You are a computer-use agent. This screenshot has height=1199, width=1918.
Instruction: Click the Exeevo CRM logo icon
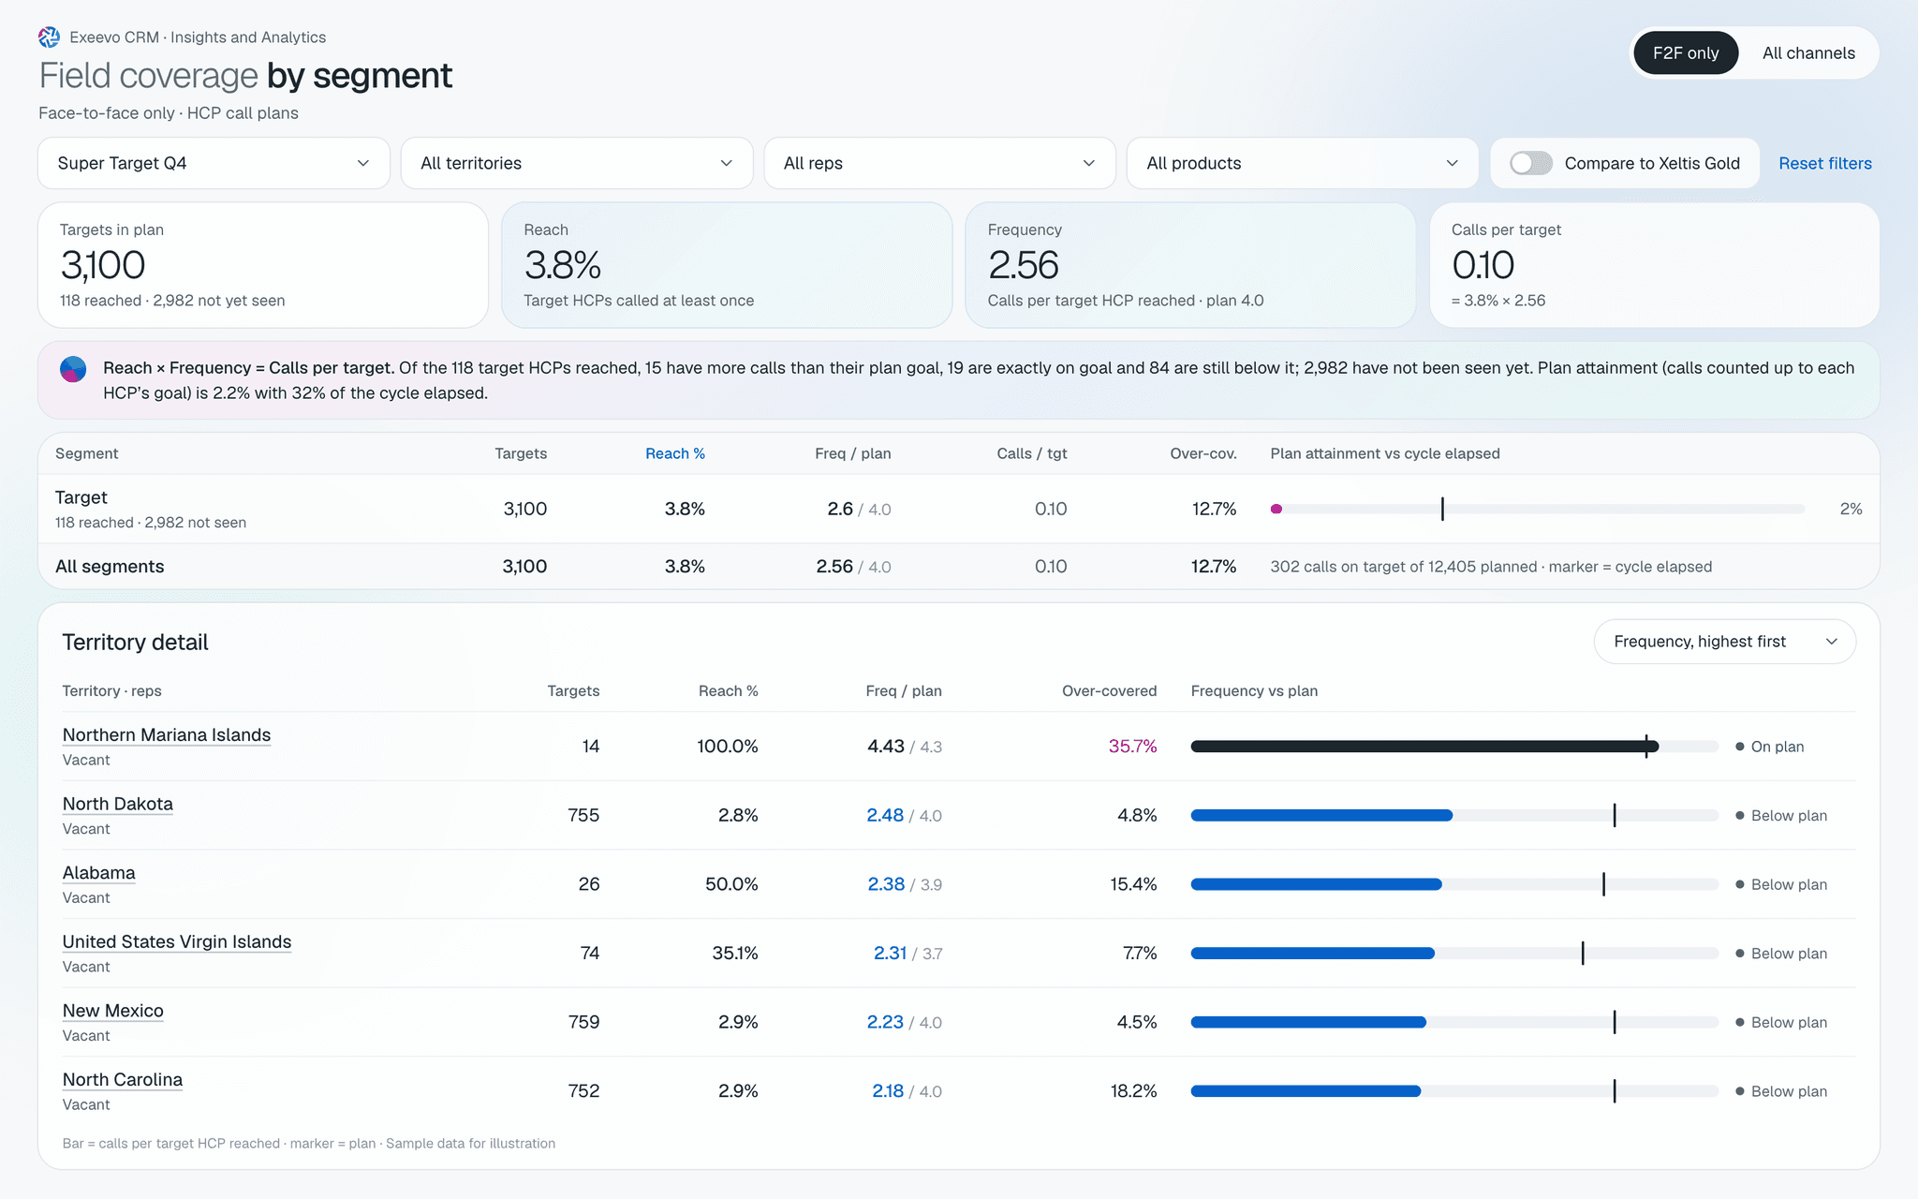coord(49,37)
